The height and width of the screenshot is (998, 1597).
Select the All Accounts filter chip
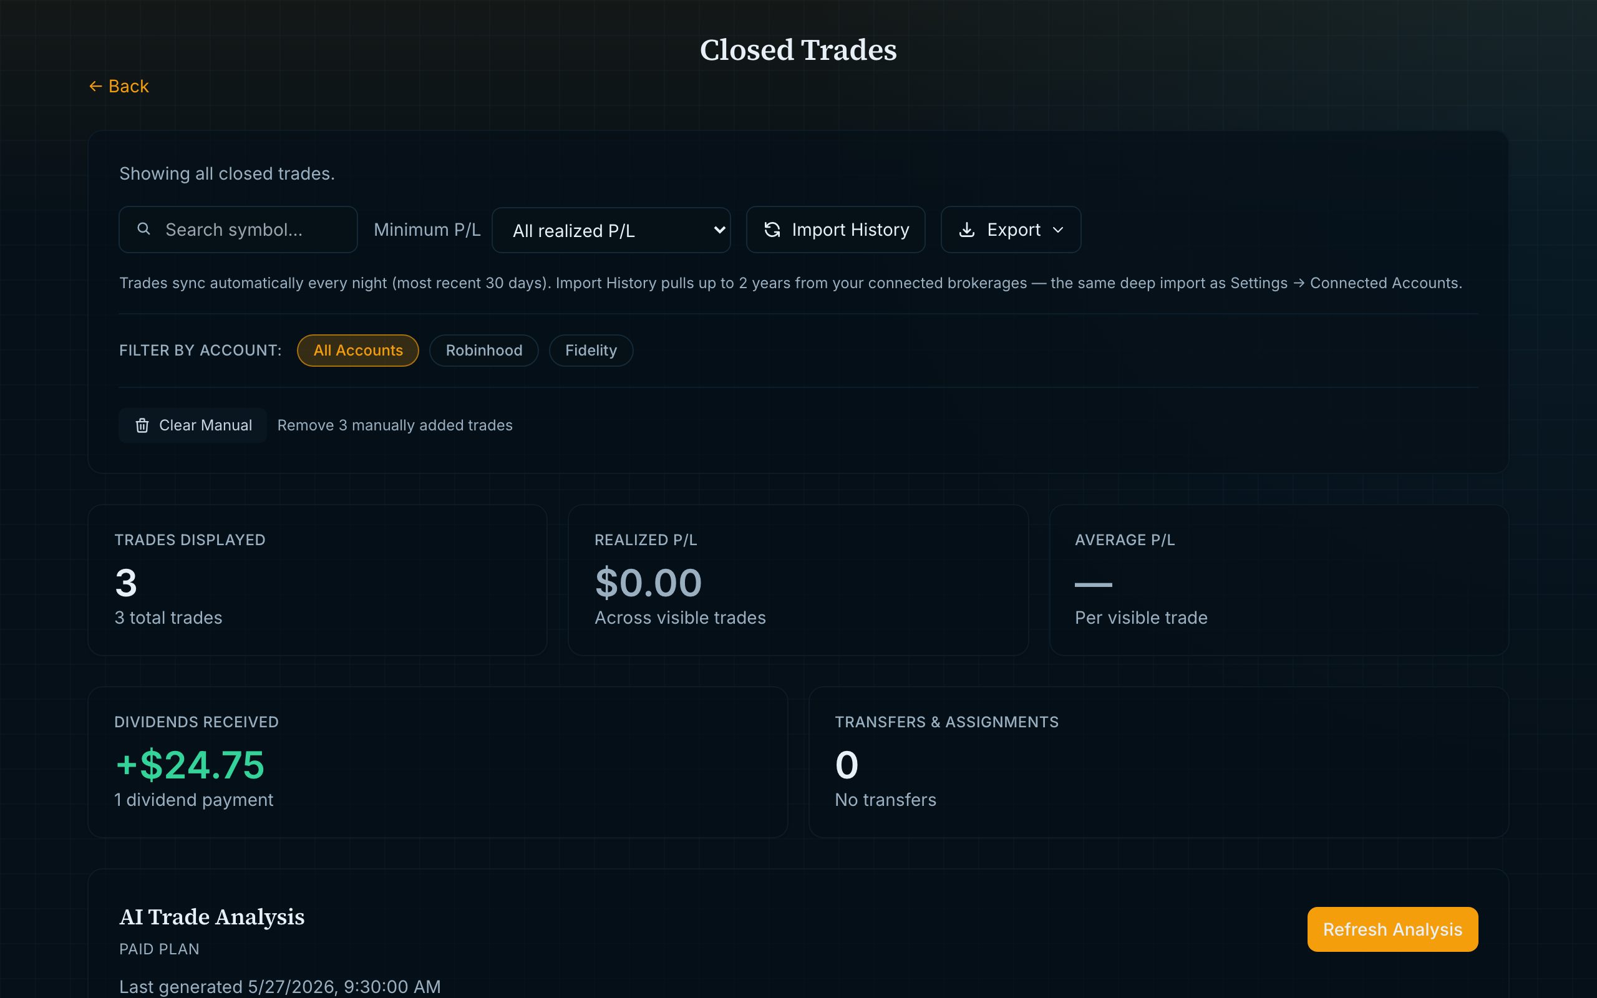point(357,351)
